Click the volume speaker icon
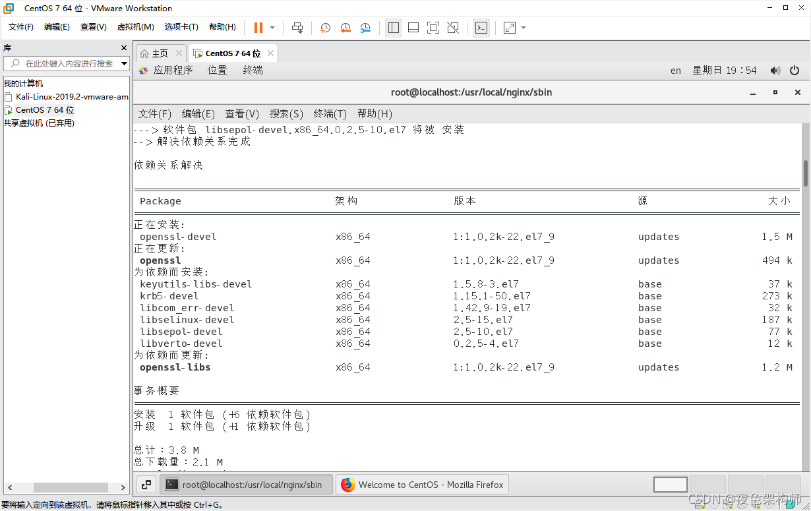Screen dimensions: 811x511 [x=775, y=71]
